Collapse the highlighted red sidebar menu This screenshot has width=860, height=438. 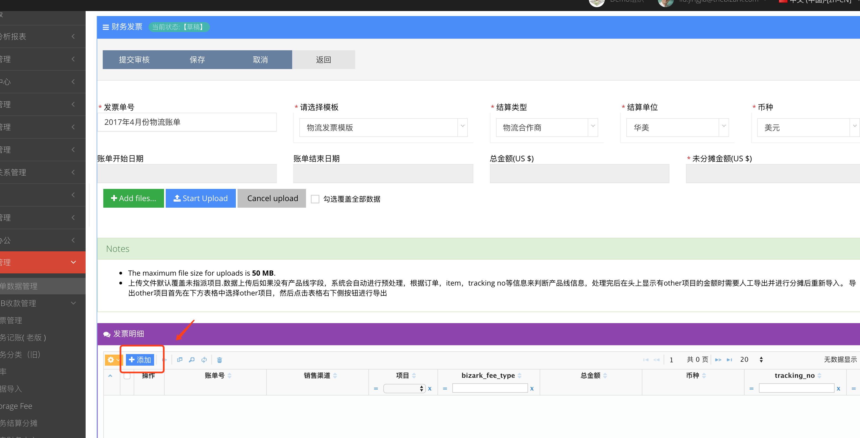43,262
